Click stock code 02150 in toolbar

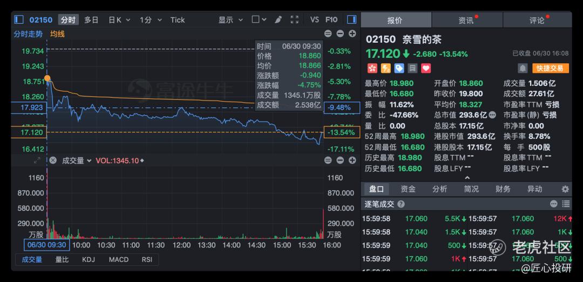pyautogui.click(x=41, y=19)
